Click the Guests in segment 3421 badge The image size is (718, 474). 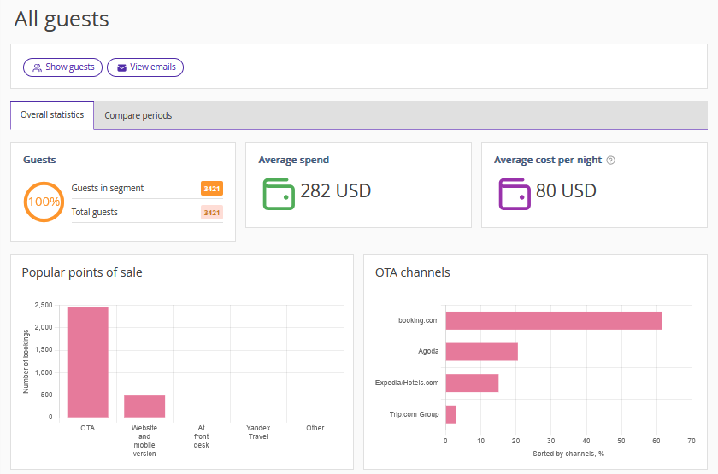(212, 189)
